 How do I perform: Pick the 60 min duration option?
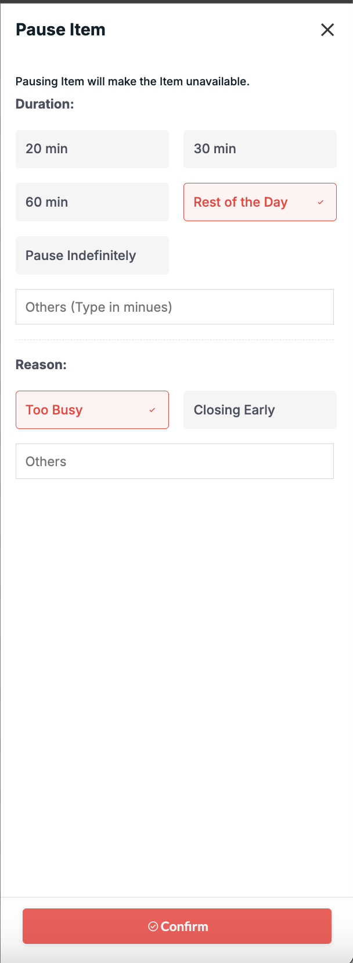pos(92,202)
